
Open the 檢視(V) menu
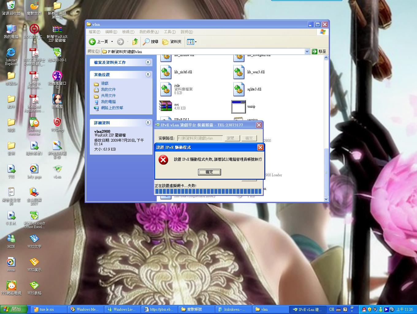click(x=128, y=32)
